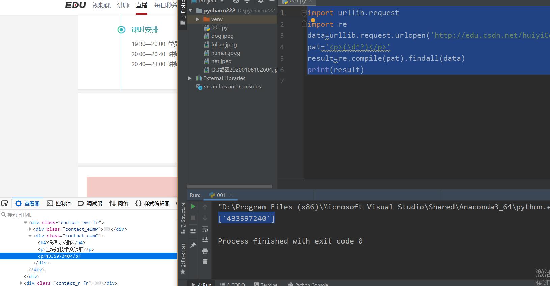Toggle the 2: Favorites side panel
550x286 pixels.
tap(183, 259)
